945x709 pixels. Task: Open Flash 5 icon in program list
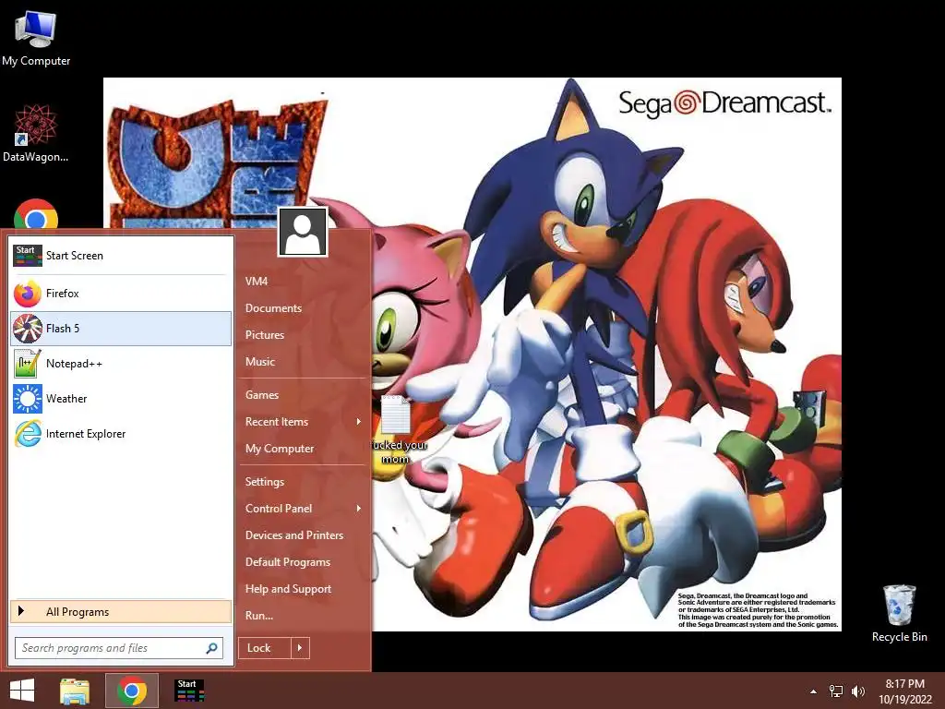coord(28,329)
